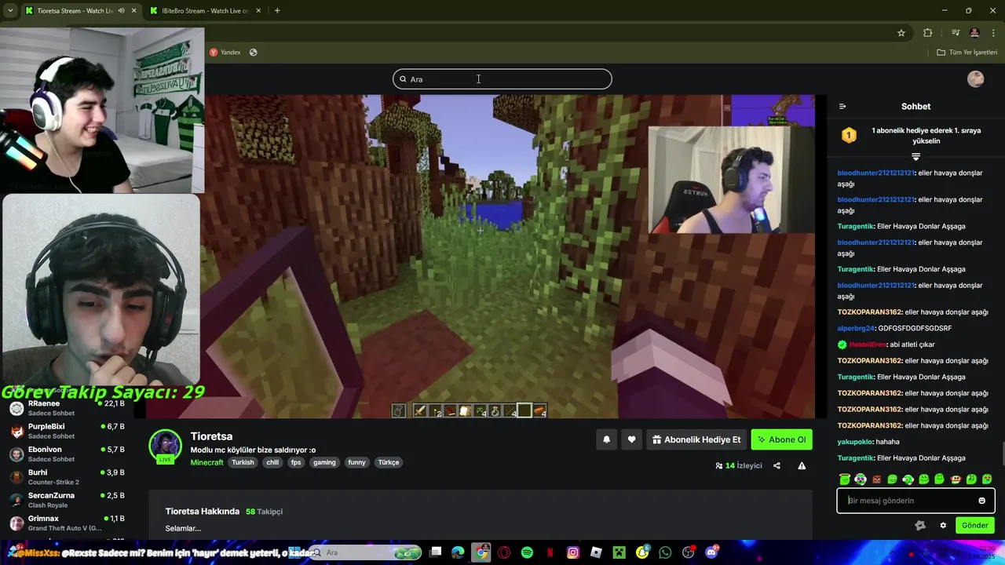Click Tioretsa streamer avatar with LIVE badge
The height and width of the screenshot is (565, 1005).
[165, 446]
